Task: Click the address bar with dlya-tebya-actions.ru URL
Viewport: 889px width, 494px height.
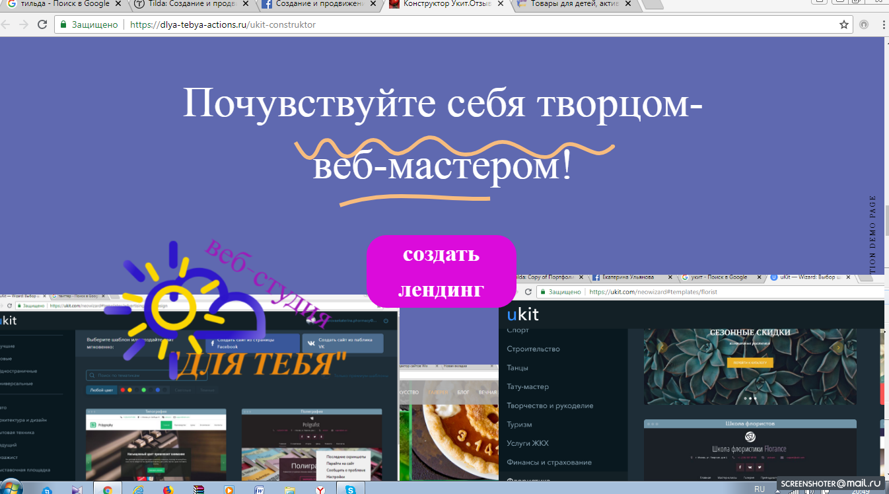Action: click(x=452, y=24)
